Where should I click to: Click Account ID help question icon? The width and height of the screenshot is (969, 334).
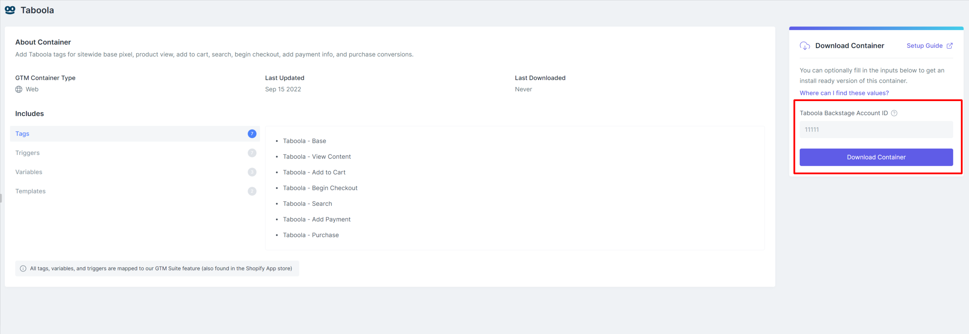click(x=894, y=113)
